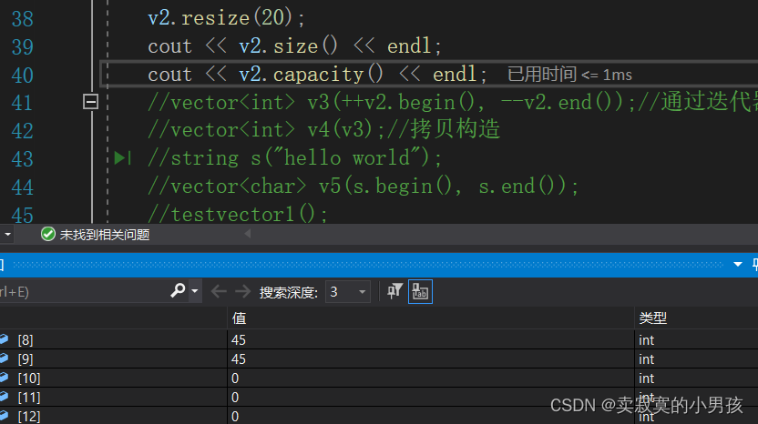This screenshot has height=424, width=758.
Task: Click the string s("hello world") comment line
Action: pos(295,158)
